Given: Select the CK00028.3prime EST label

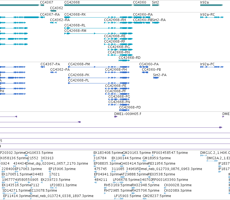Looking at the screenshot, I should click(178, 185).
